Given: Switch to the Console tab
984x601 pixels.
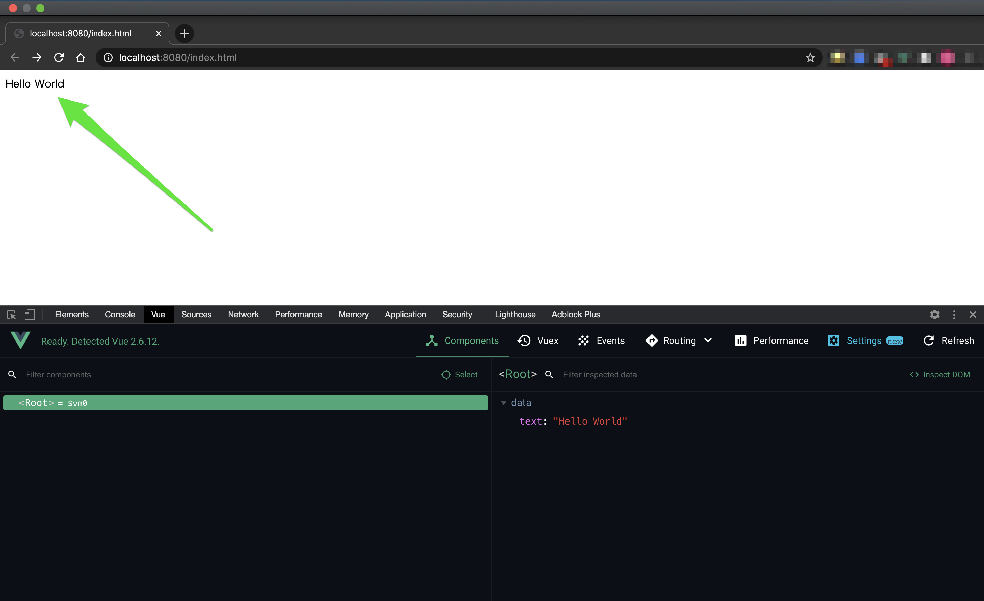Looking at the screenshot, I should (x=120, y=315).
